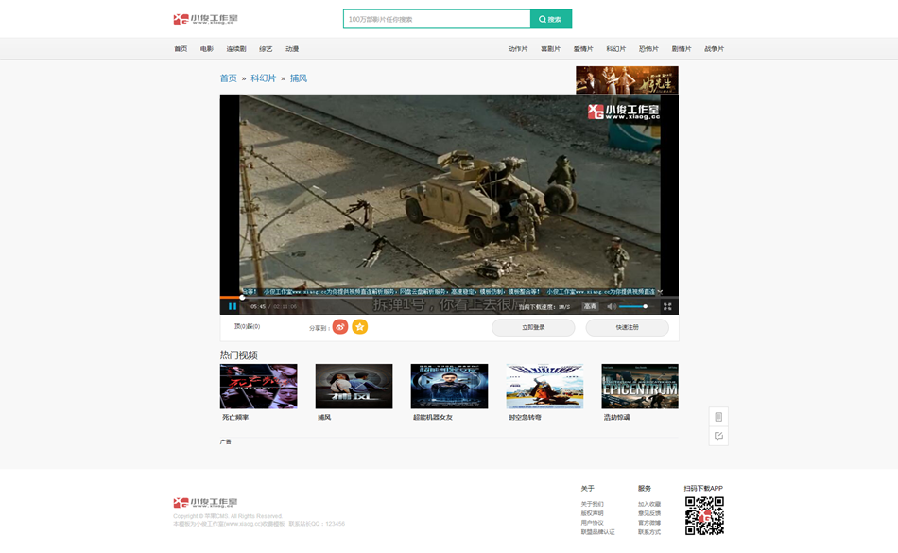Screen dimensions: 898x553
Task: Click the 立即登录 button
Action: pos(533,327)
